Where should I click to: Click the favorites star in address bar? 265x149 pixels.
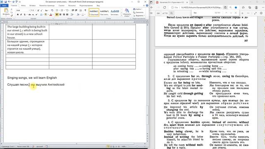click(236, 7)
